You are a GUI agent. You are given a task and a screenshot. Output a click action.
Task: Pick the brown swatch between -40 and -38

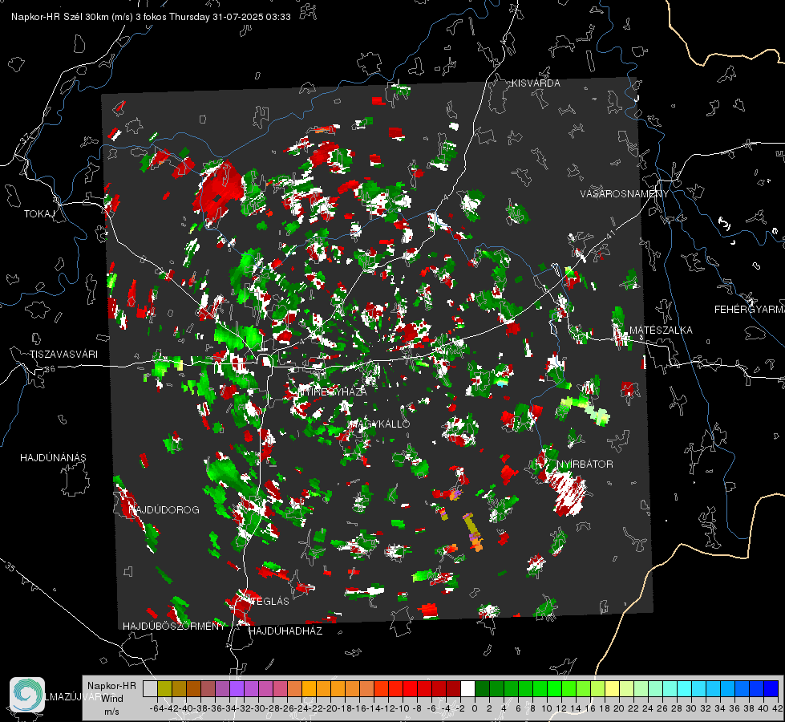point(193,688)
